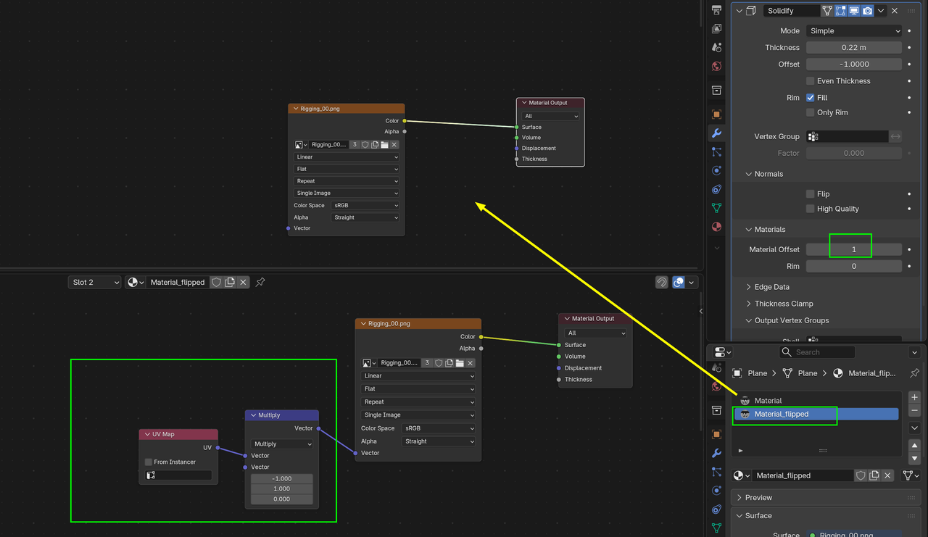This screenshot has height=537, width=928.
Task: Click the World icon in the upper Properties editor
Action: click(x=716, y=67)
